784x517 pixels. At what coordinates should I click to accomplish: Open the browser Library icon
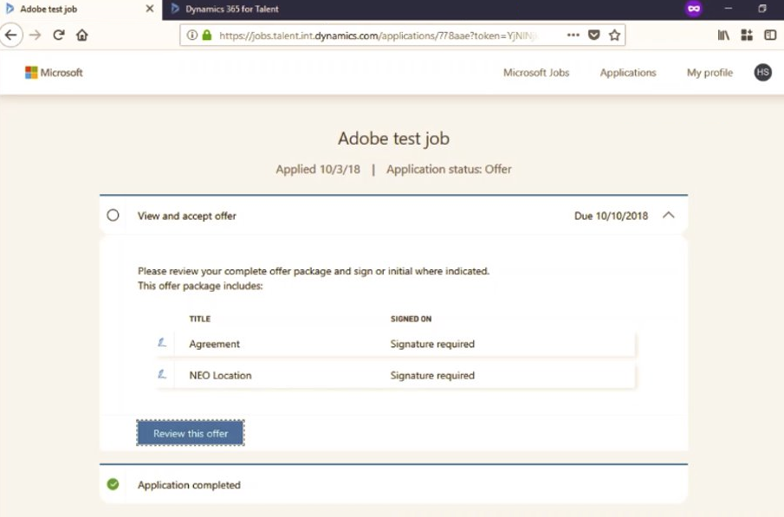723,35
